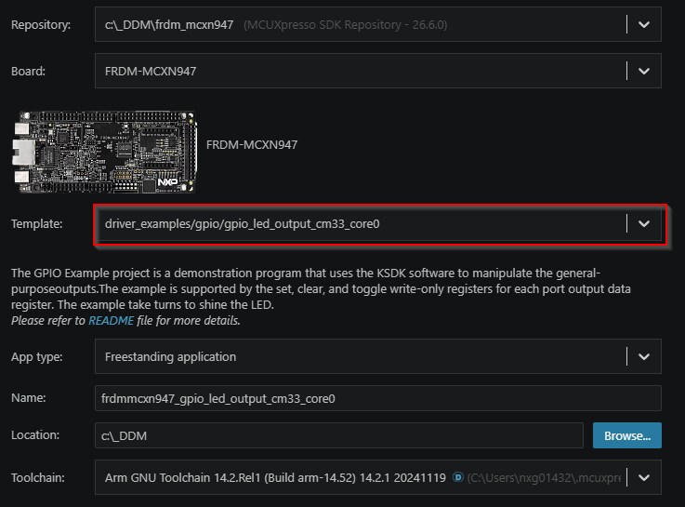This screenshot has height=507, width=685.
Task: Expand the Board dropdown arrow
Action: [644, 72]
